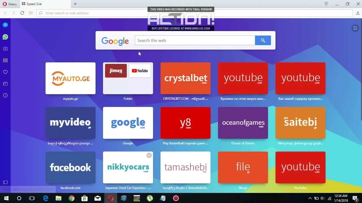Screen dimensions: 362x203
Task: Open the tamashebi tile
Action: (x=185, y=167)
